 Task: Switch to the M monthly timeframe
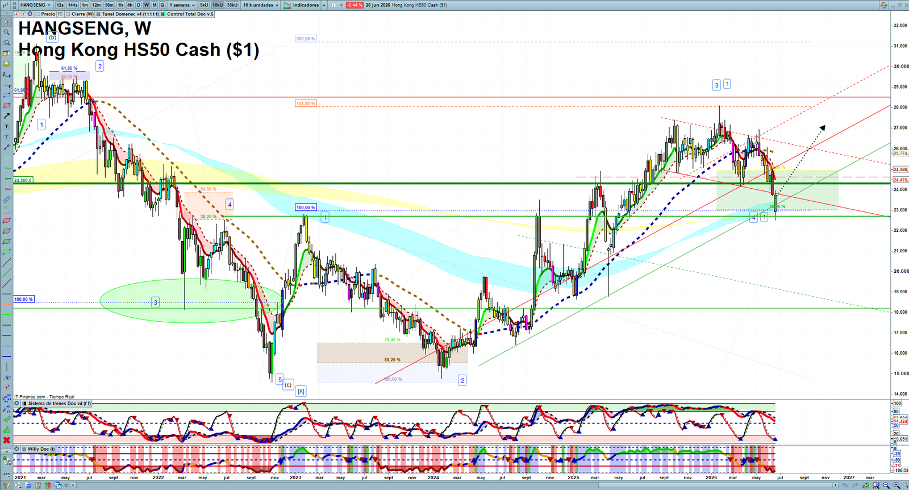point(155,5)
